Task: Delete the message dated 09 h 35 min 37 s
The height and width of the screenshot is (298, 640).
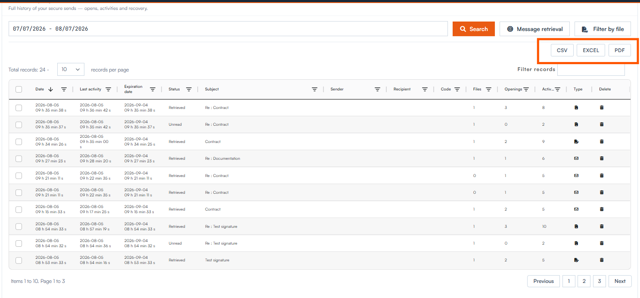Action: tap(602, 124)
